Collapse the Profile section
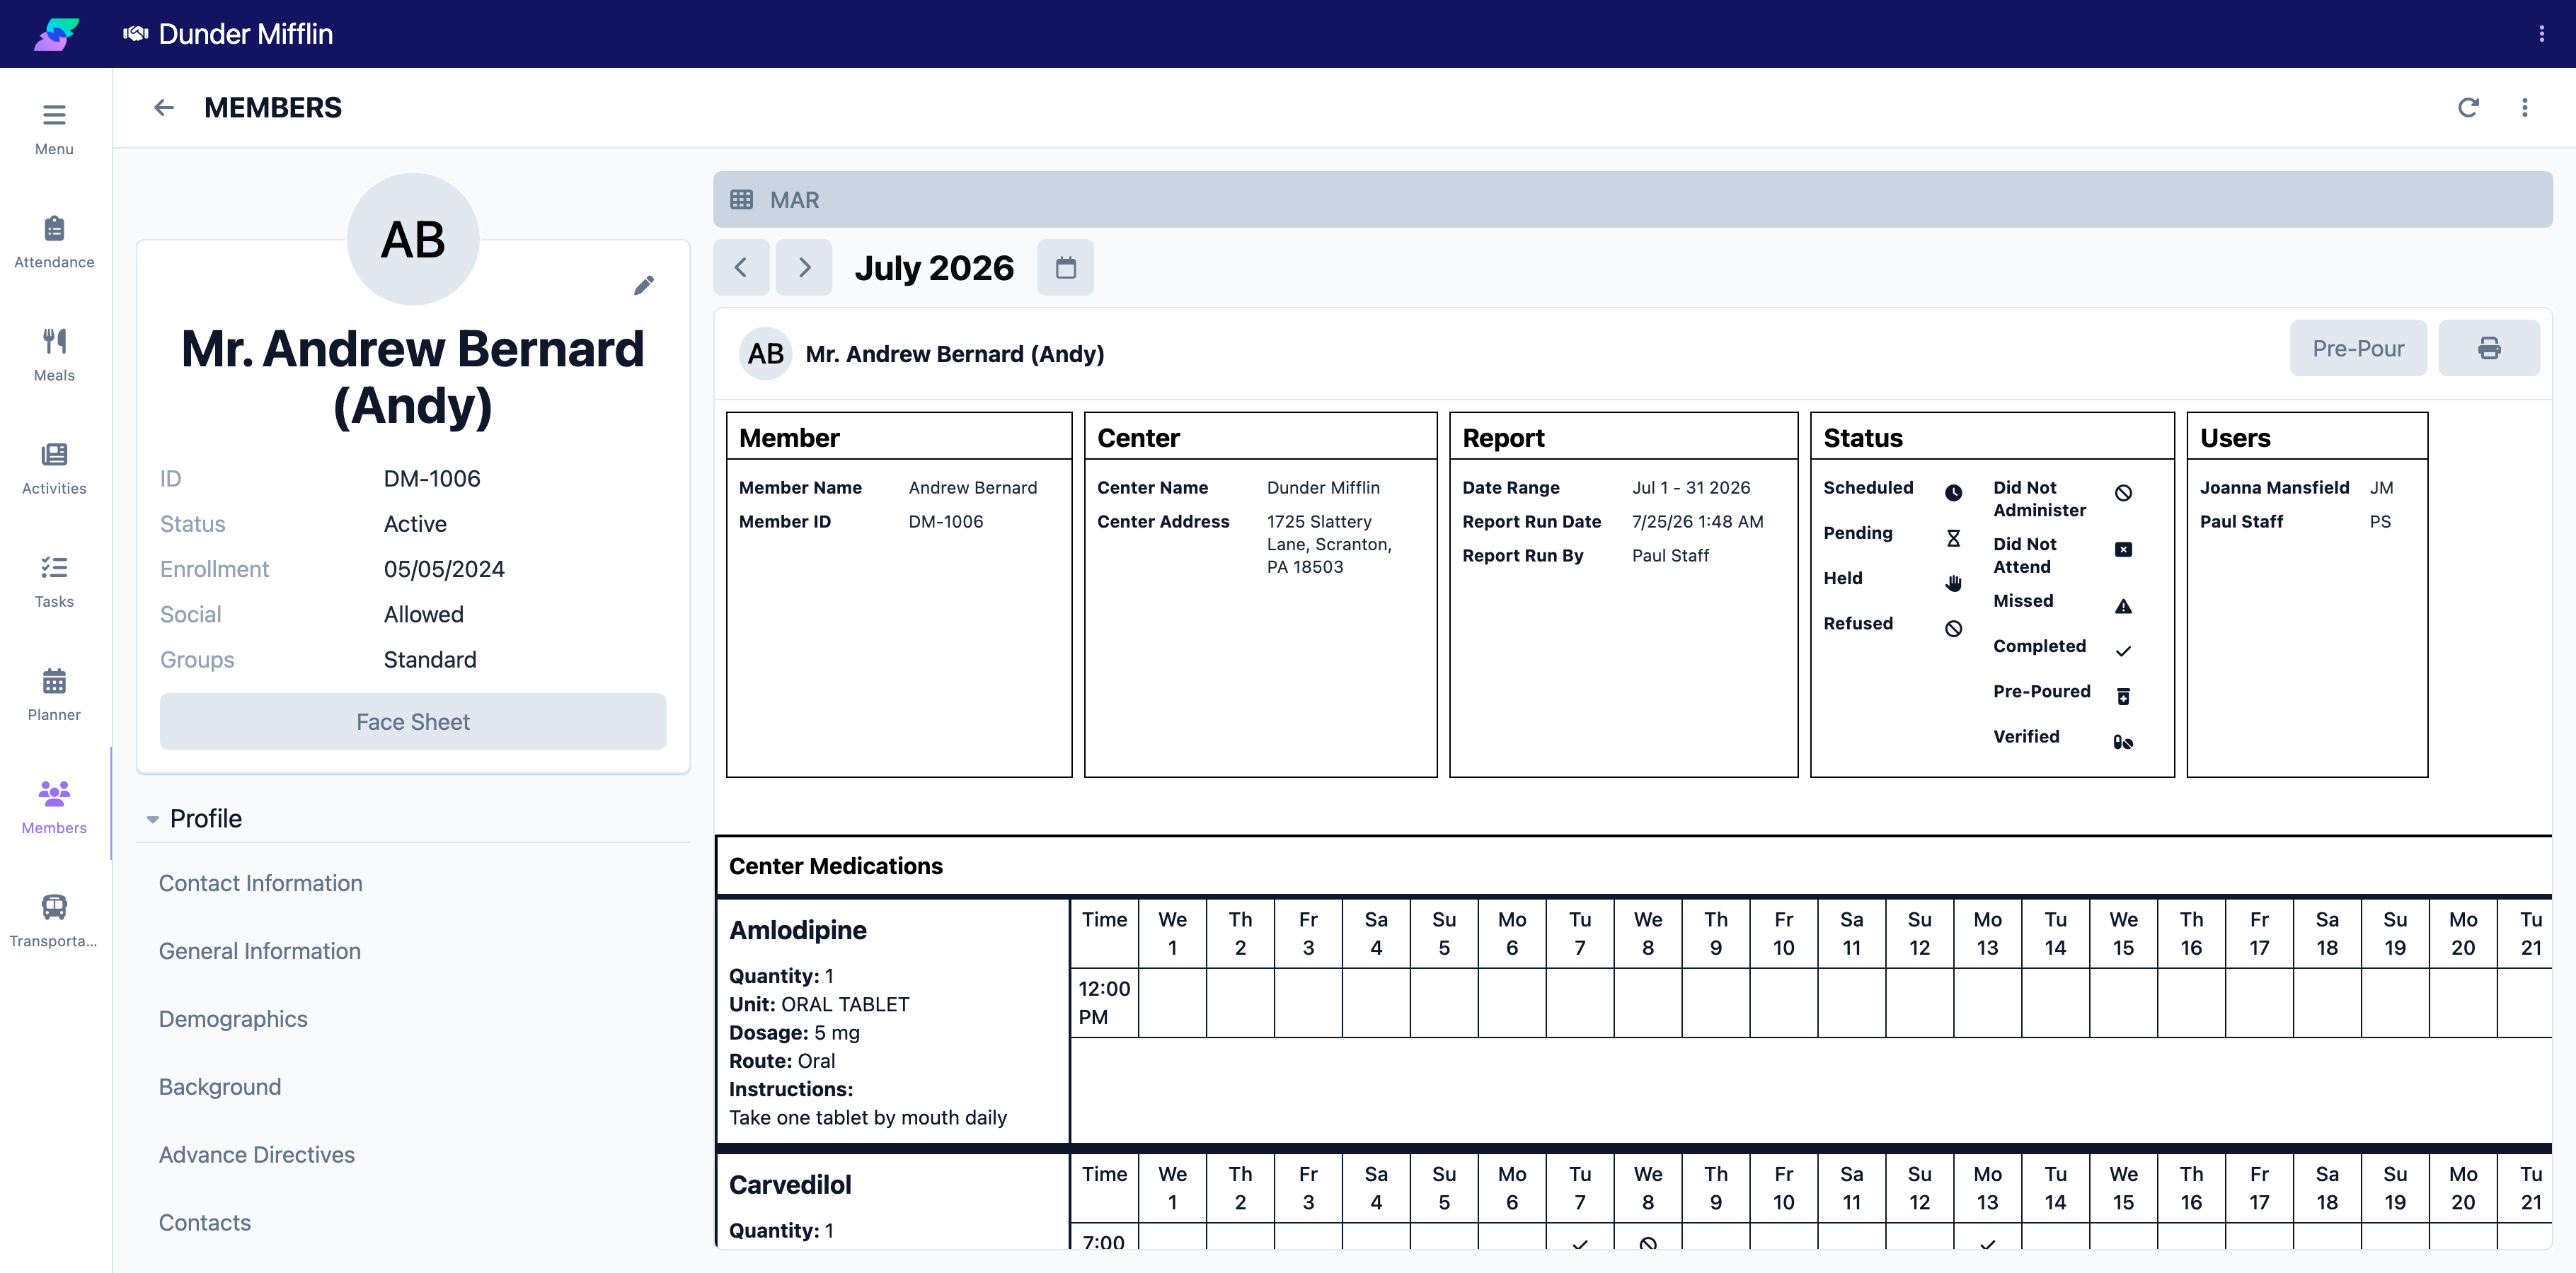 coord(152,818)
